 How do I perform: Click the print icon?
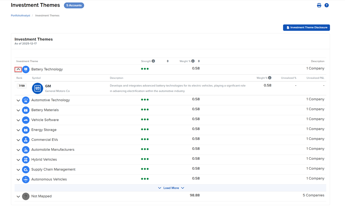pos(319,5)
